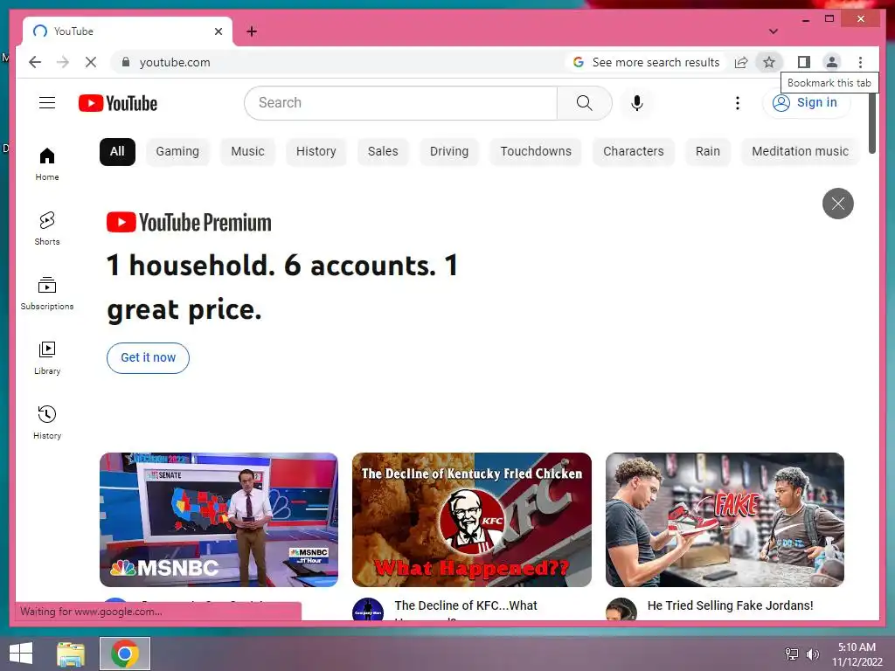
Task: Click the YouTube logo
Action: 118,103
